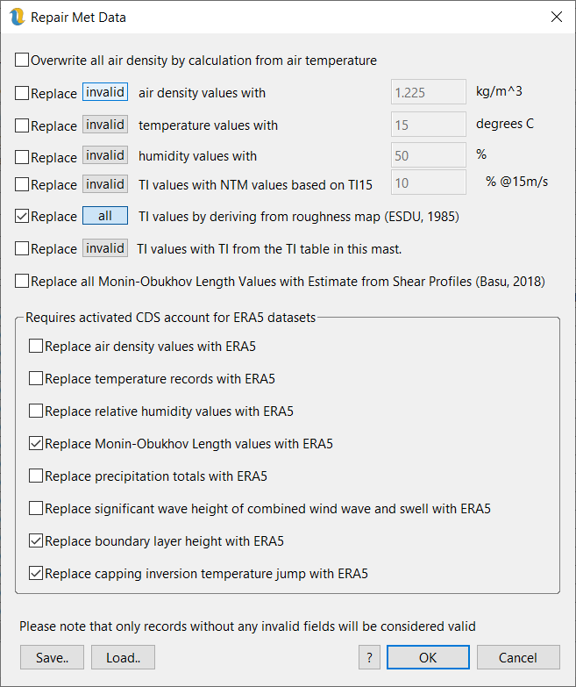Enable overwrite all air density by calculation
The width and height of the screenshot is (576, 687).
point(22,61)
